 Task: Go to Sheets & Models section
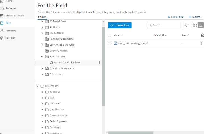tap(15, 16)
